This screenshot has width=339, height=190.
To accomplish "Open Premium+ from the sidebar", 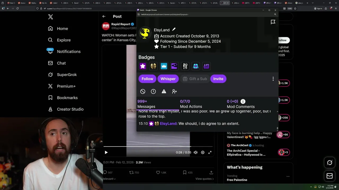I will click(62, 86).
